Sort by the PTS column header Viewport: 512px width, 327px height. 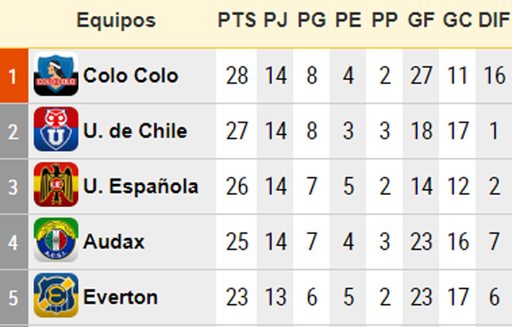(237, 20)
